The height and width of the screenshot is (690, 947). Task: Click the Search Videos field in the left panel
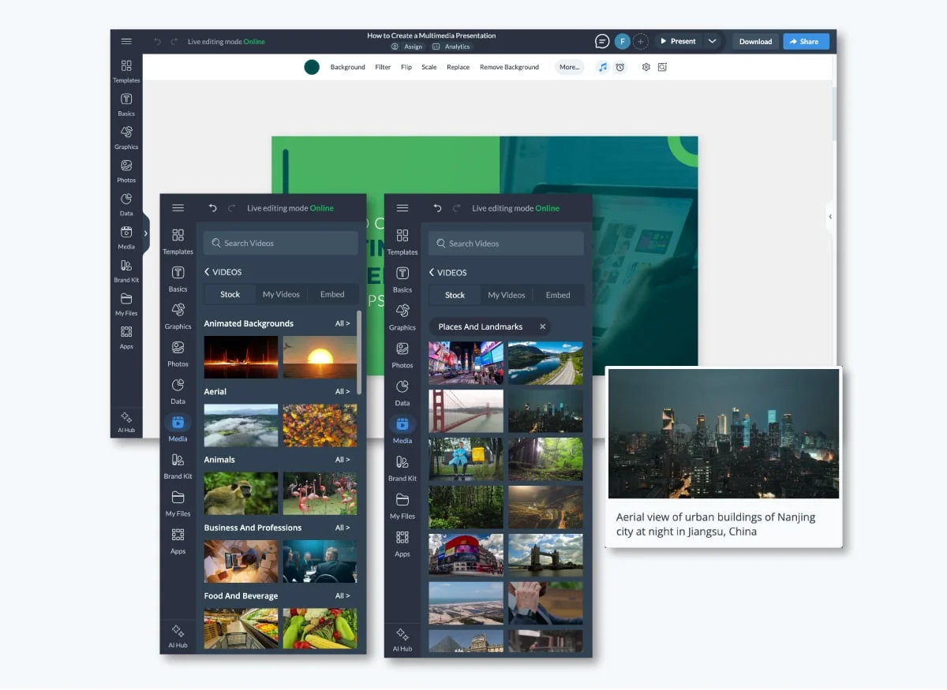coord(281,243)
